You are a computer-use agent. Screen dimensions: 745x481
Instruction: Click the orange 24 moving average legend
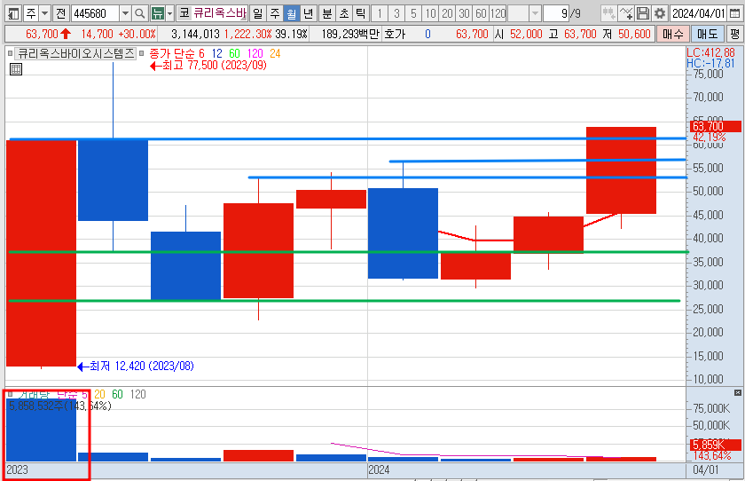point(275,54)
